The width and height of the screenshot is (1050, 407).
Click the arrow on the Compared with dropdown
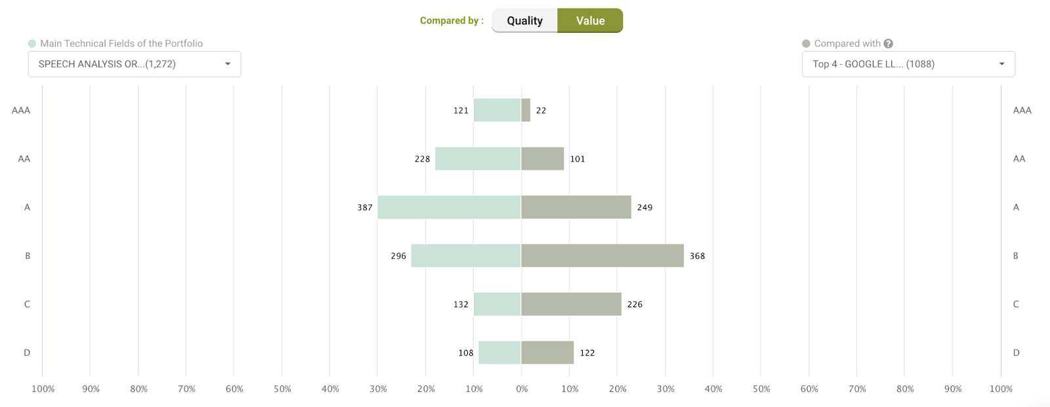pos(1001,64)
